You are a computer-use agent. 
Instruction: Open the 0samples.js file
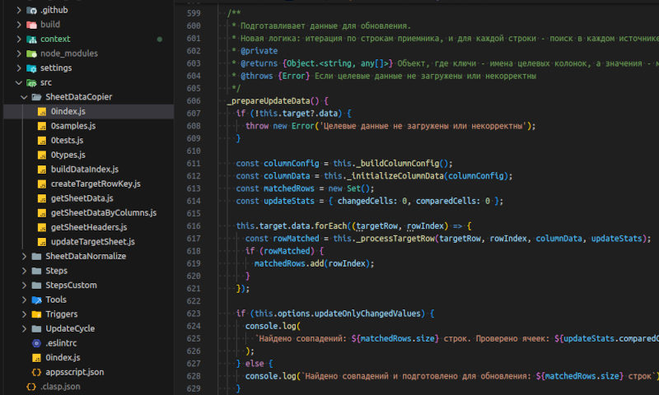(x=73, y=126)
